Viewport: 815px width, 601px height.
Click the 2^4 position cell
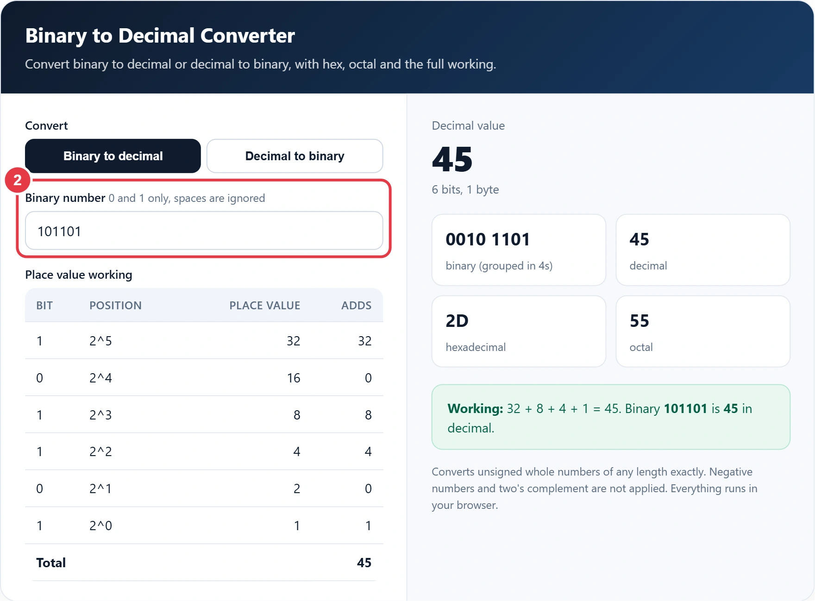(100, 378)
